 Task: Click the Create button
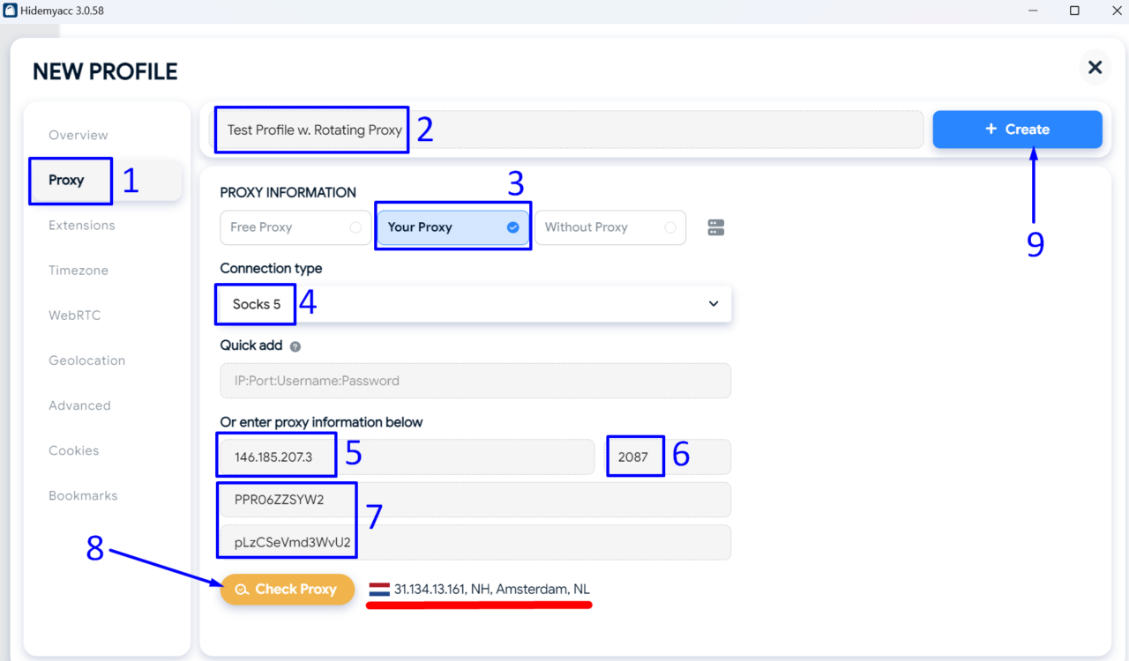click(1017, 129)
